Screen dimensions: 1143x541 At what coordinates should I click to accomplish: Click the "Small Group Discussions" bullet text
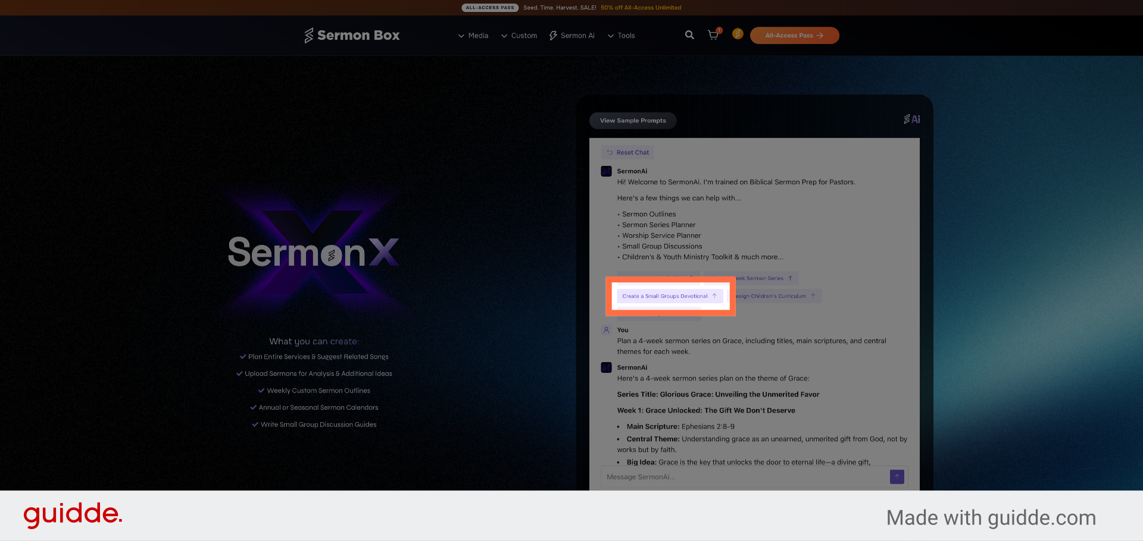click(x=662, y=246)
